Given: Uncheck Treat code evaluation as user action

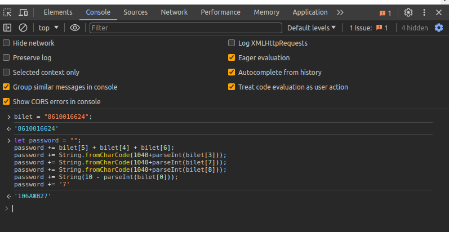Looking at the screenshot, I should (x=232, y=87).
